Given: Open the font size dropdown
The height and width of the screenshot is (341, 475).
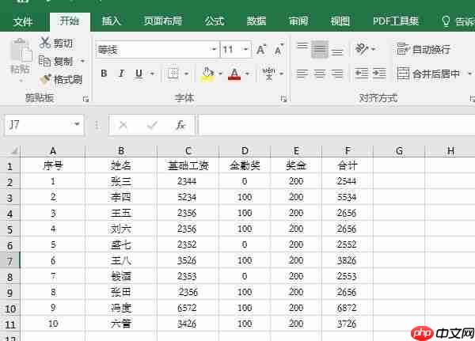Looking at the screenshot, I should pos(246,49).
